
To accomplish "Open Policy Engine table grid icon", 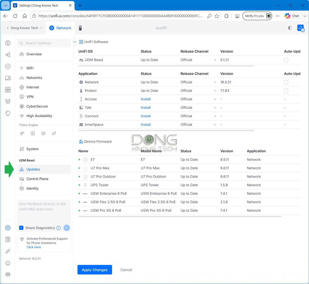I will (x=33, y=133).
